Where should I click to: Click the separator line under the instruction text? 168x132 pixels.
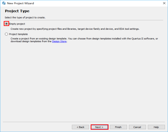(84, 20)
